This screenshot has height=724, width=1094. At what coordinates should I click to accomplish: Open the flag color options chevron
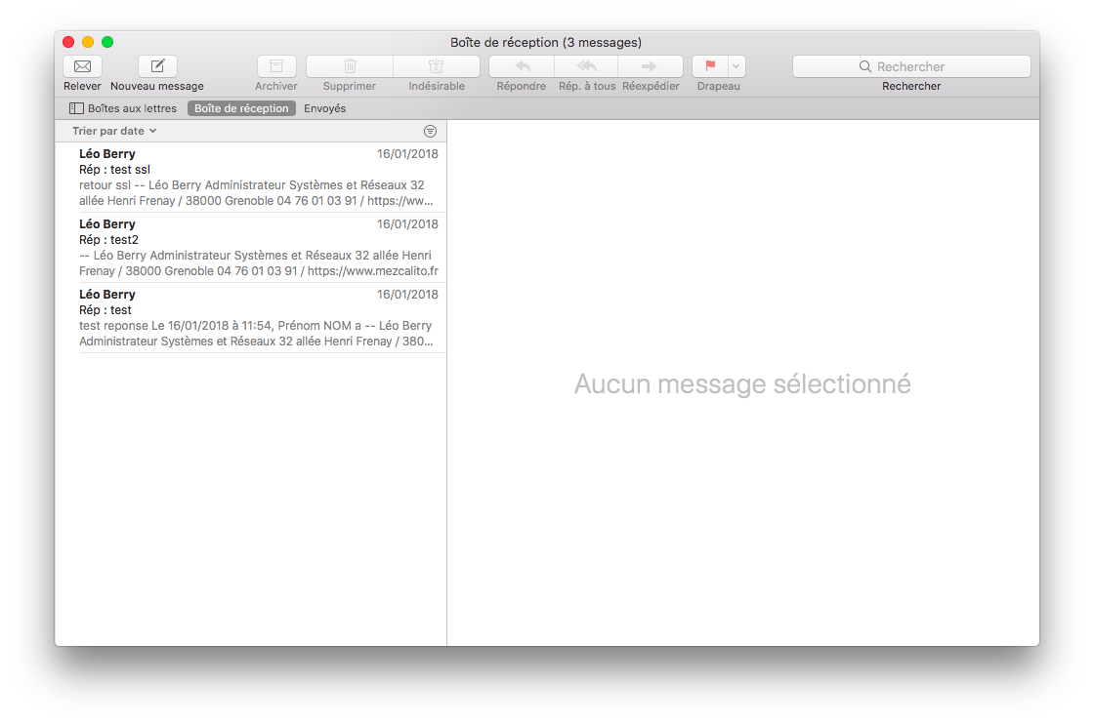coord(735,66)
